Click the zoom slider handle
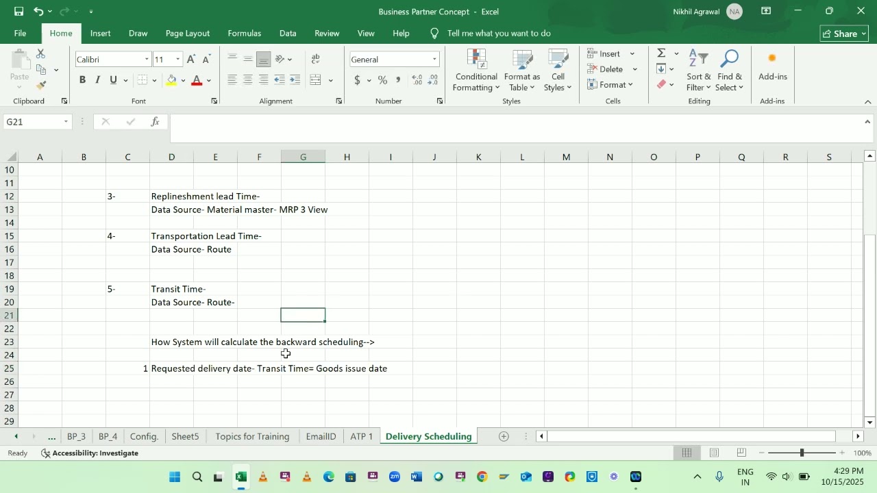 pyautogui.click(x=802, y=453)
